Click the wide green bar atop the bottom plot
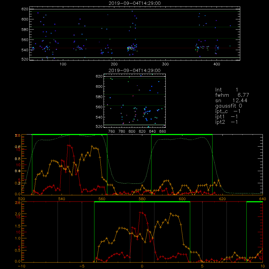This screenshot has width=269, height=269. coord(142,202)
